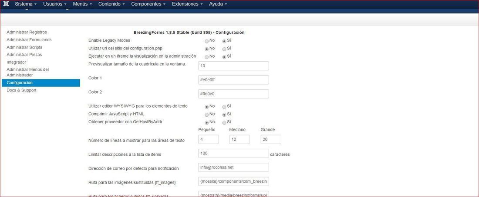This screenshot has height=197, width=479.
Task: Open the Contenido menu
Action: coord(111,4)
